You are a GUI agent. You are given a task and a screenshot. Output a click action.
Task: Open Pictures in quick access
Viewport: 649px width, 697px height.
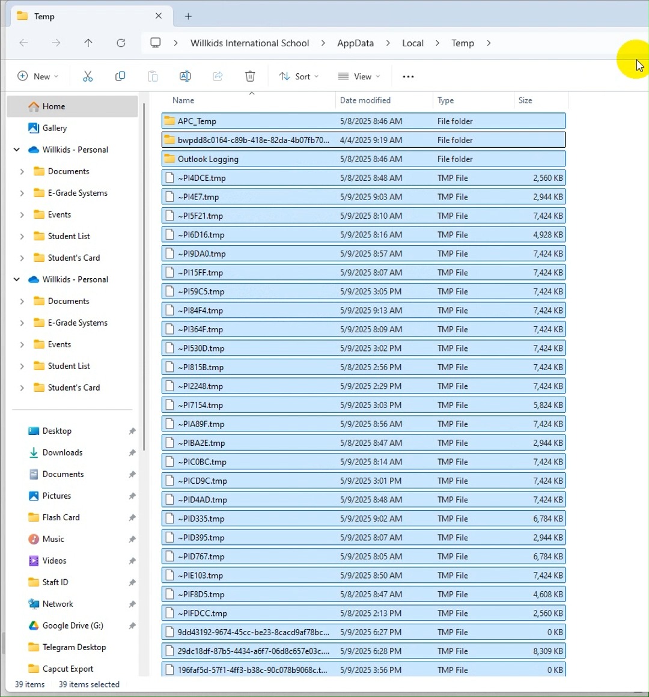tap(56, 496)
